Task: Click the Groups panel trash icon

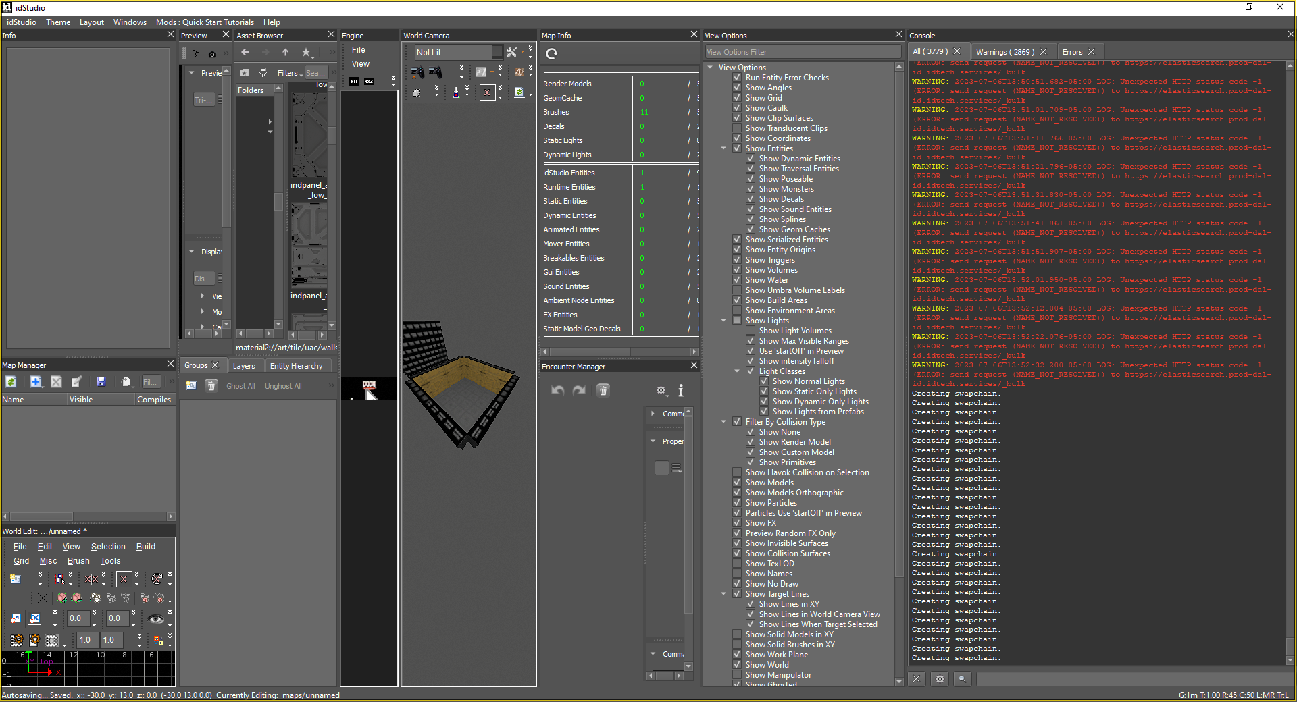Action: pyautogui.click(x=211, y=385)
